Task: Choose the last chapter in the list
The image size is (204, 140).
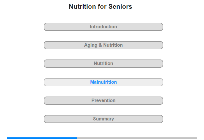Action: 103,119
